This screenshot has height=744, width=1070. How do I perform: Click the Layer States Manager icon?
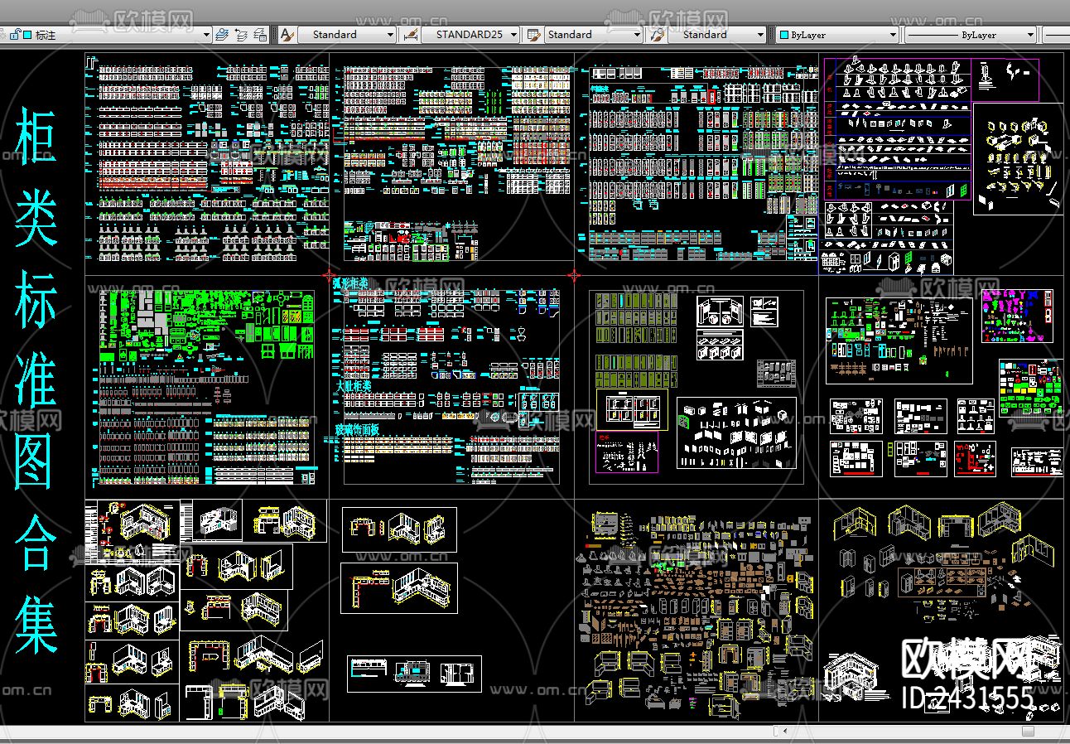coord(260,35)
